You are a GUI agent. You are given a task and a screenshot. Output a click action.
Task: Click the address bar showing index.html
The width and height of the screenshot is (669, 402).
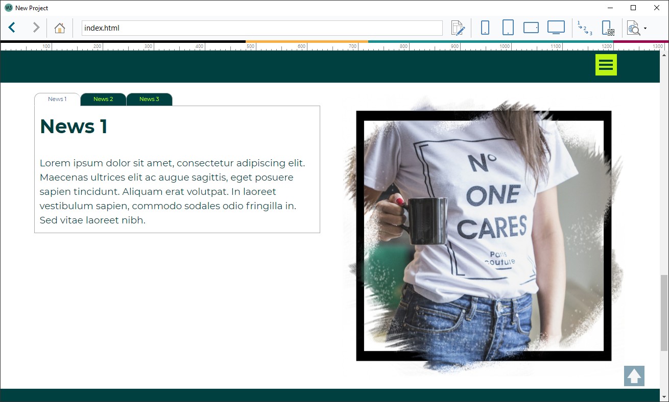(204, 28)
